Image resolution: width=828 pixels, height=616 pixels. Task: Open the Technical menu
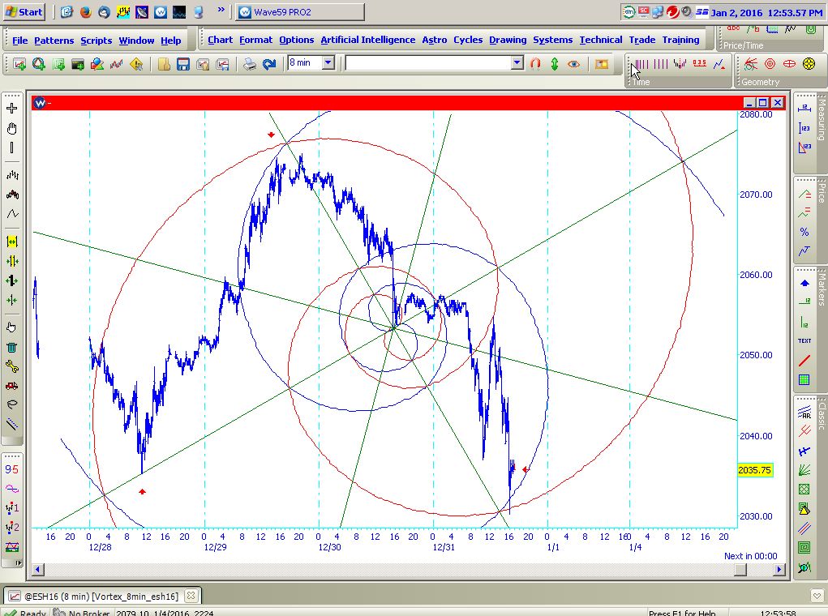pos(601,40)
